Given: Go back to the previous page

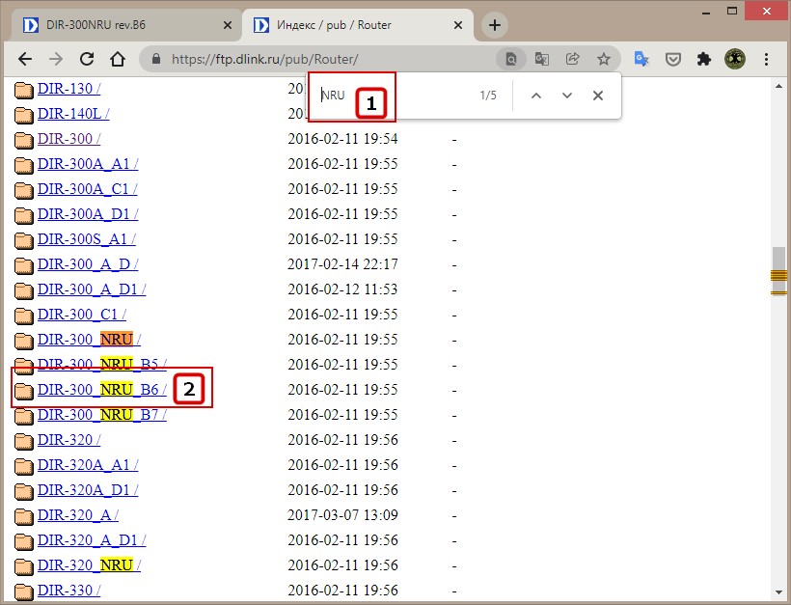Looking at the screenshot, I should click(25, 59).
